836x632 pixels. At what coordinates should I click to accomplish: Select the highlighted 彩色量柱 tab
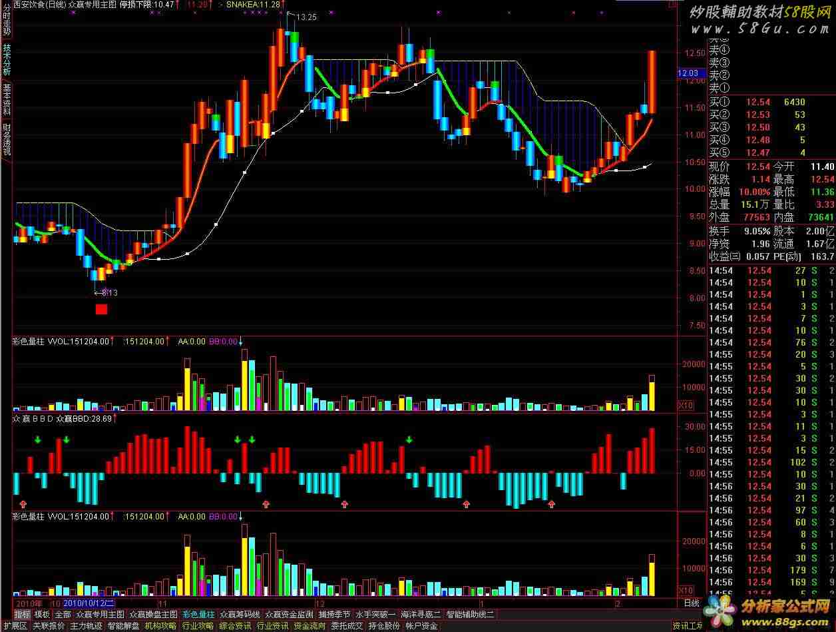199,615
